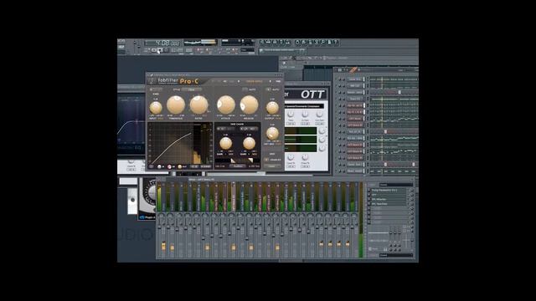Open the Mixer view from FL toolbar
This screenshot has height=301, width=536.
pos(287,43)
